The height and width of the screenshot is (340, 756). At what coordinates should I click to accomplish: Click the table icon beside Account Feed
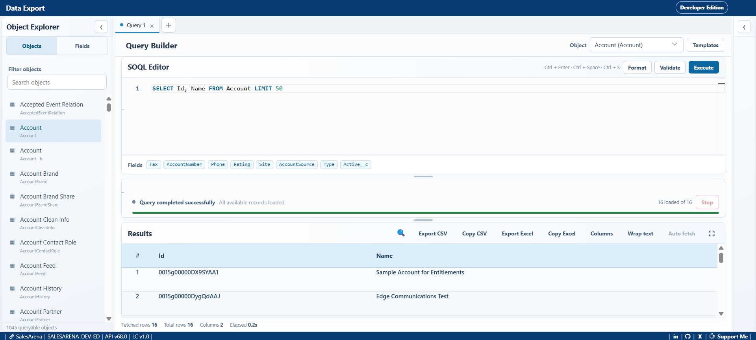[x=12, y=266]
